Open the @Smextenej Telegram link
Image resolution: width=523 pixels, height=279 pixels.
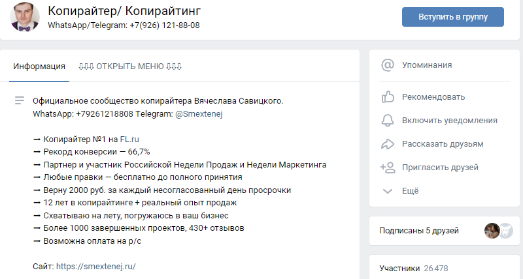pos(198,113)
